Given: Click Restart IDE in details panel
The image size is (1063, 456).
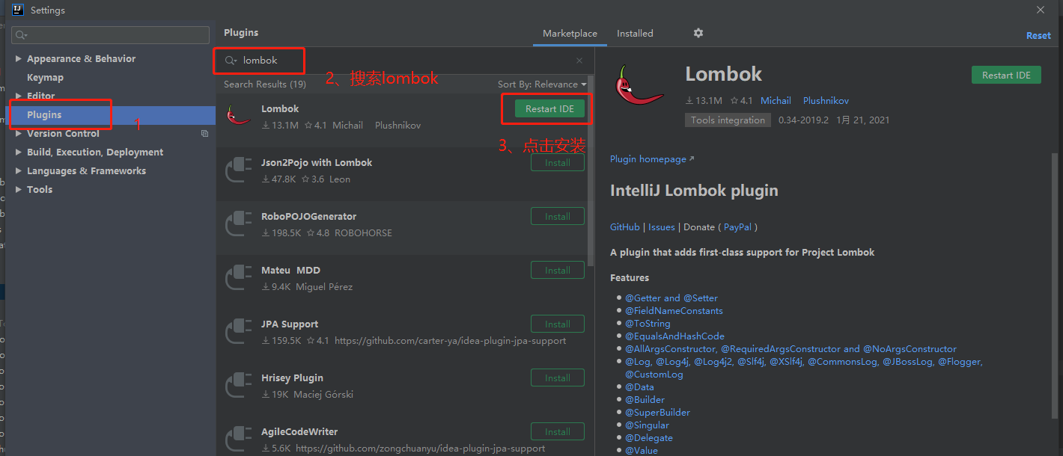Looking at the screenshot, I should 1006,75.
